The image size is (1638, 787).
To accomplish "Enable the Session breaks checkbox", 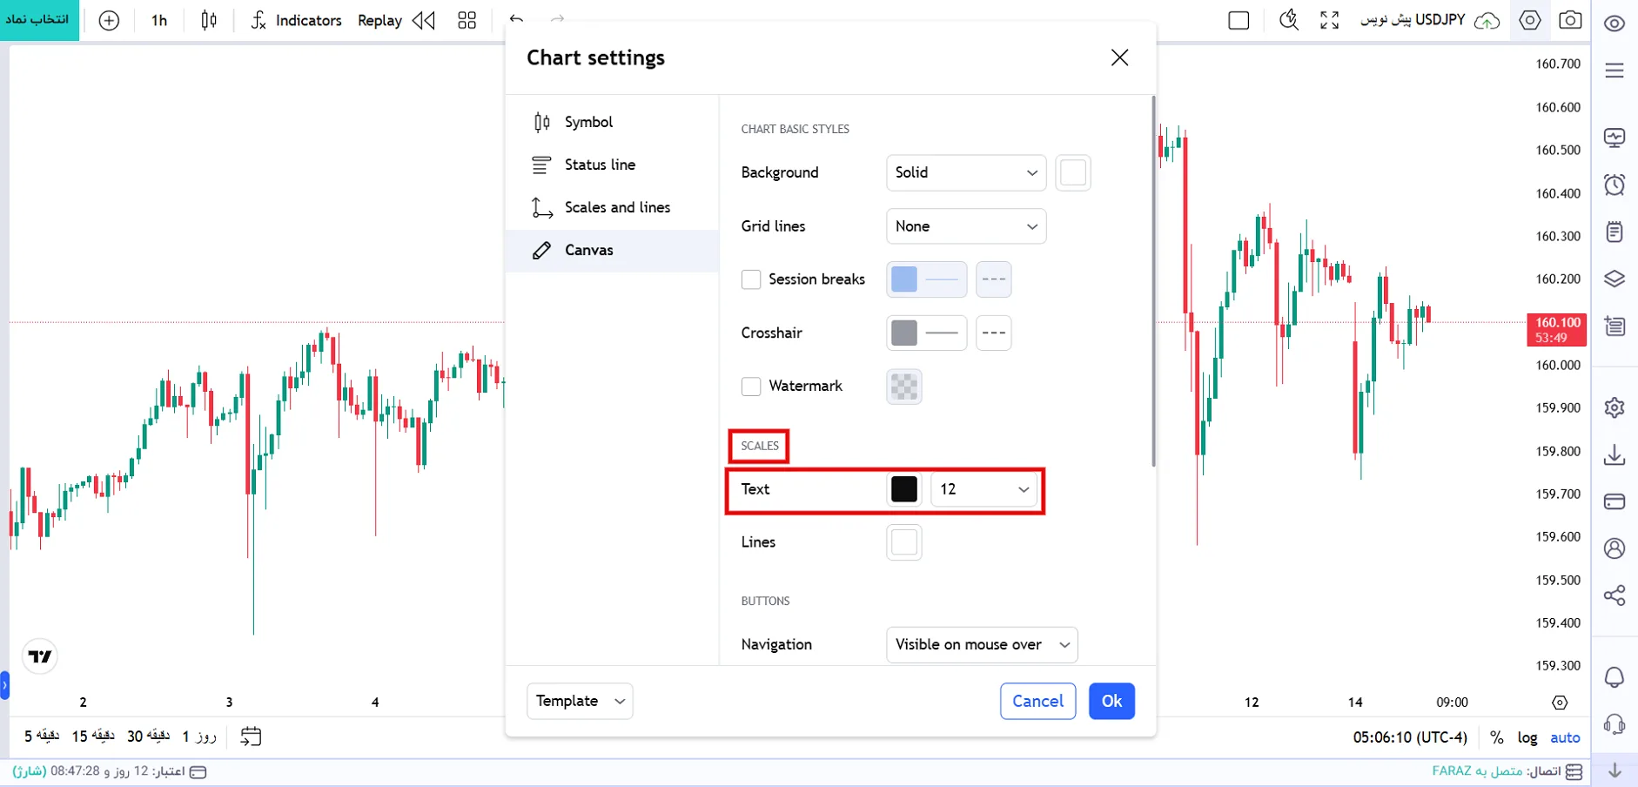I will pos(751,279).
